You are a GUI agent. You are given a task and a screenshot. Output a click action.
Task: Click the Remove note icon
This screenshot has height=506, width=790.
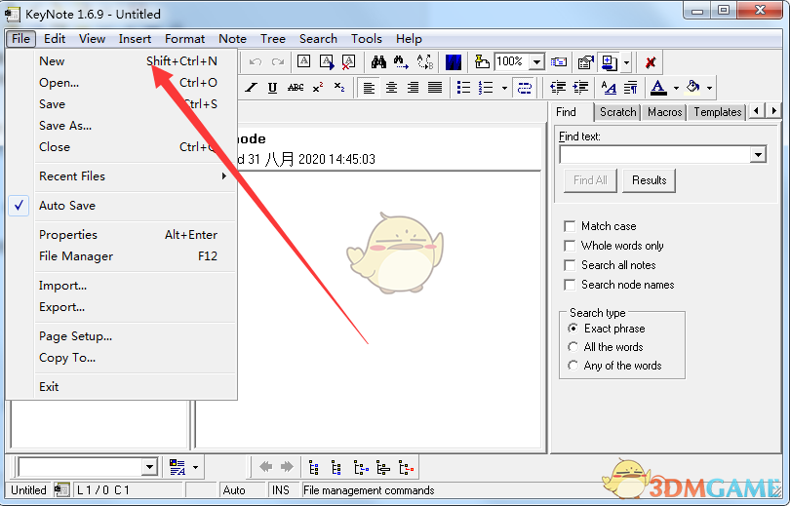[348, 62]
